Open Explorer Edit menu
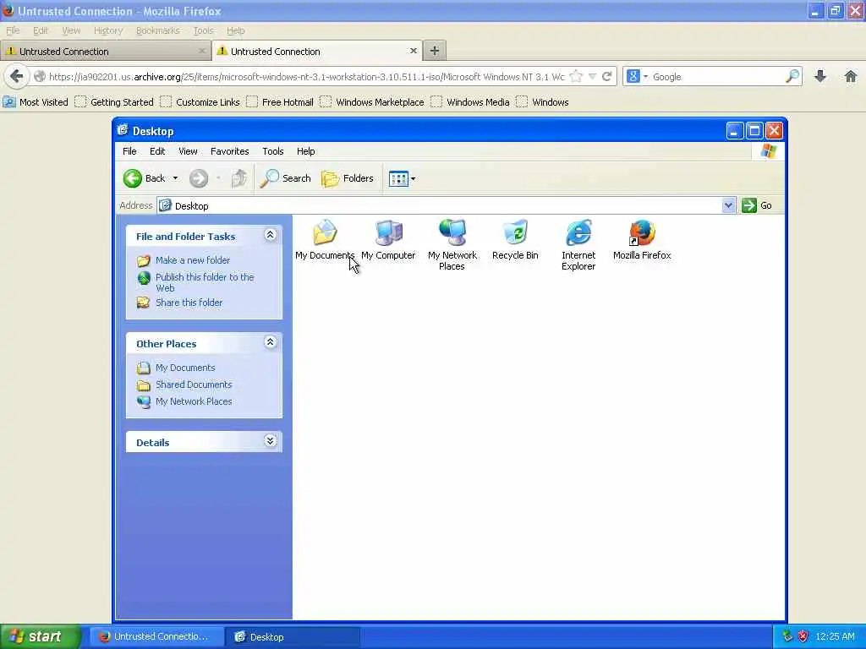This screenshot has height=649, width=866. (x=157, y=151)
